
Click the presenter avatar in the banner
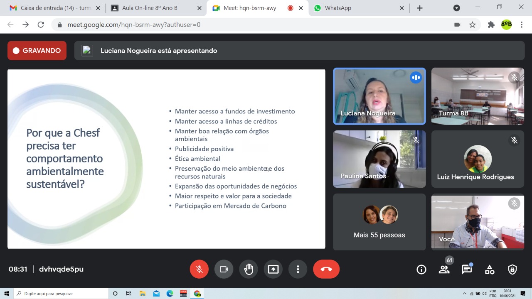pos(87,51)
